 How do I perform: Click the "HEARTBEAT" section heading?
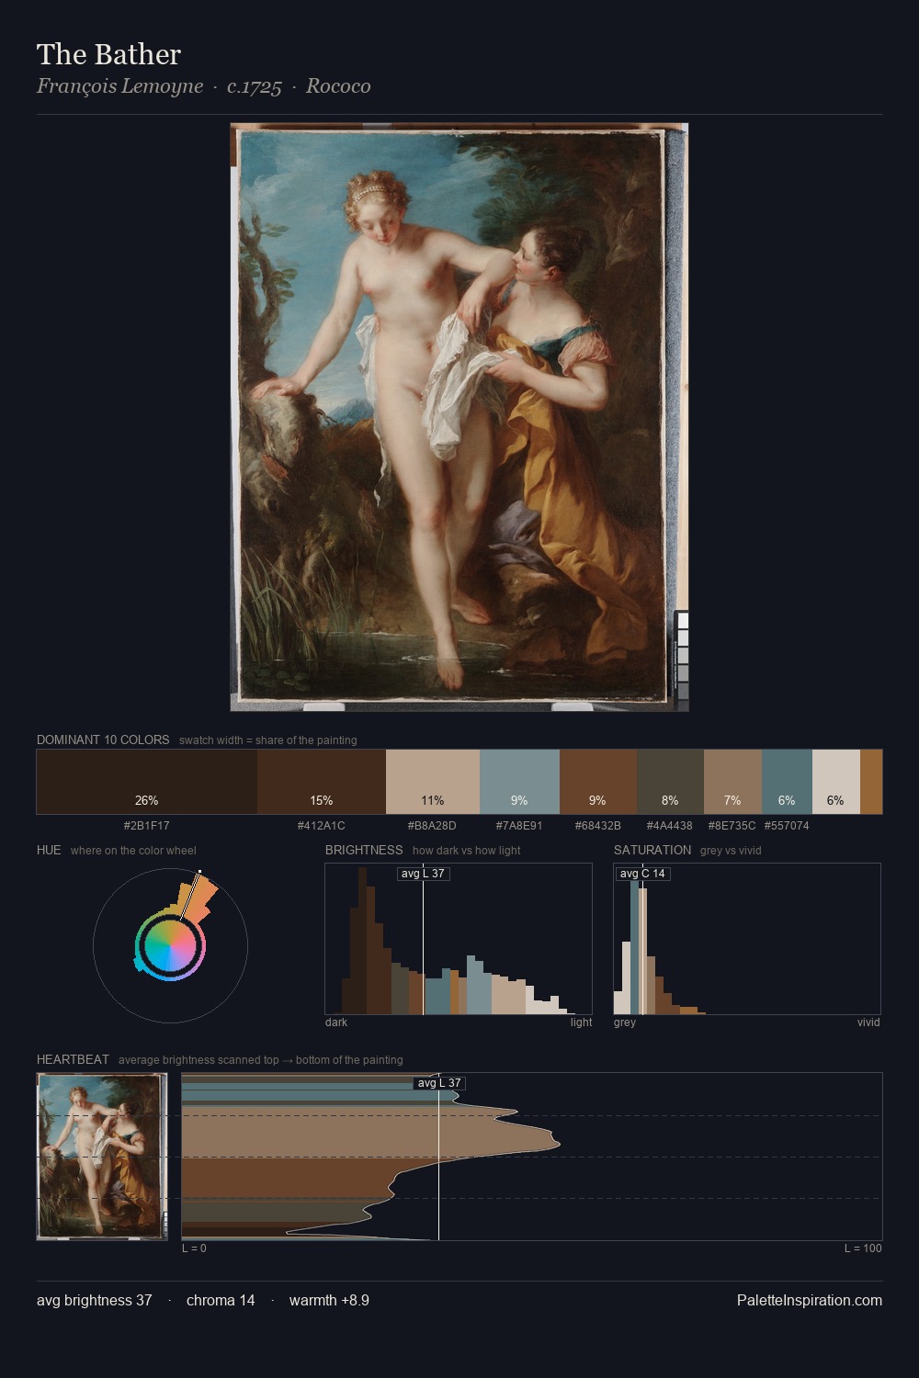pyautogui.click(x=73, y=1059)
